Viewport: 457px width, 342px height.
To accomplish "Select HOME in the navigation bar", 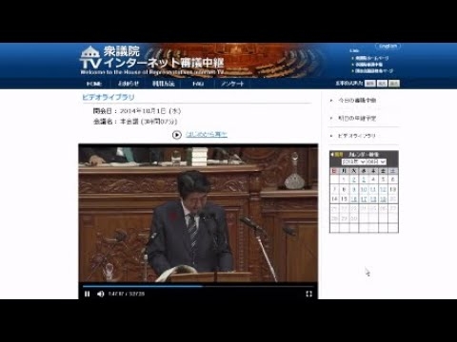I will coord(94,84).
